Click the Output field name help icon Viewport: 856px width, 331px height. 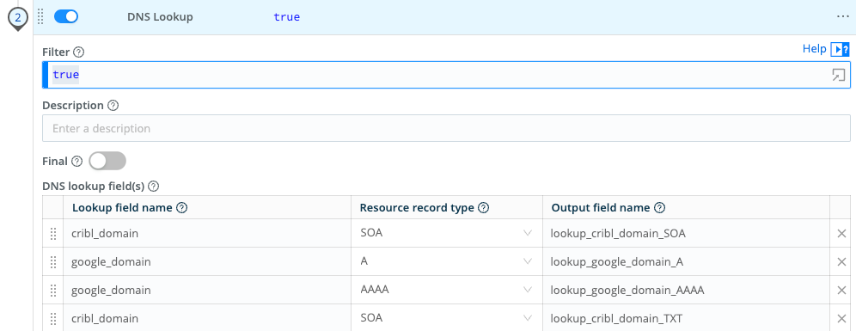pos(659,208)
